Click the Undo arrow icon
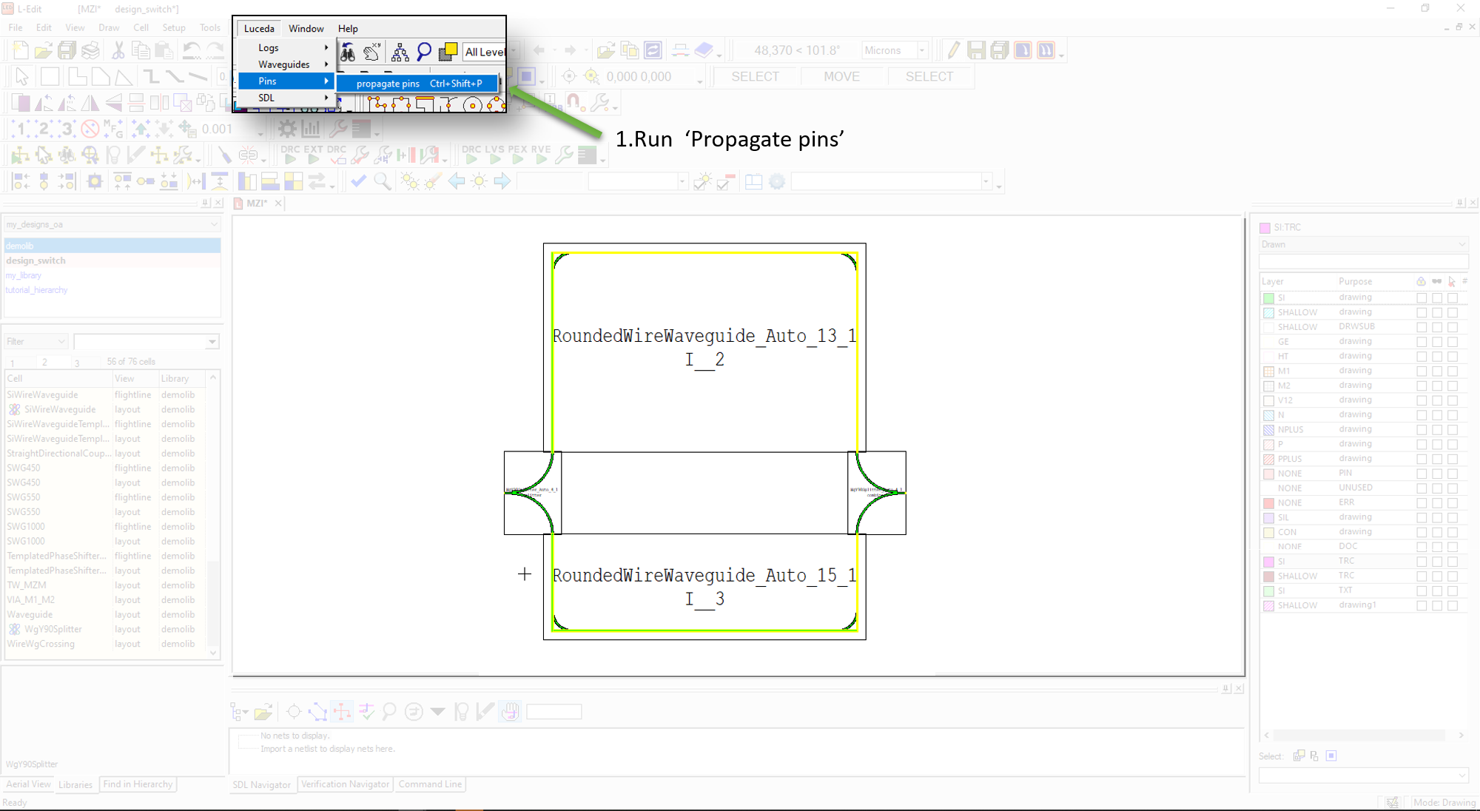The width and height of the screenshot is (1480, 811). [192, 50]
